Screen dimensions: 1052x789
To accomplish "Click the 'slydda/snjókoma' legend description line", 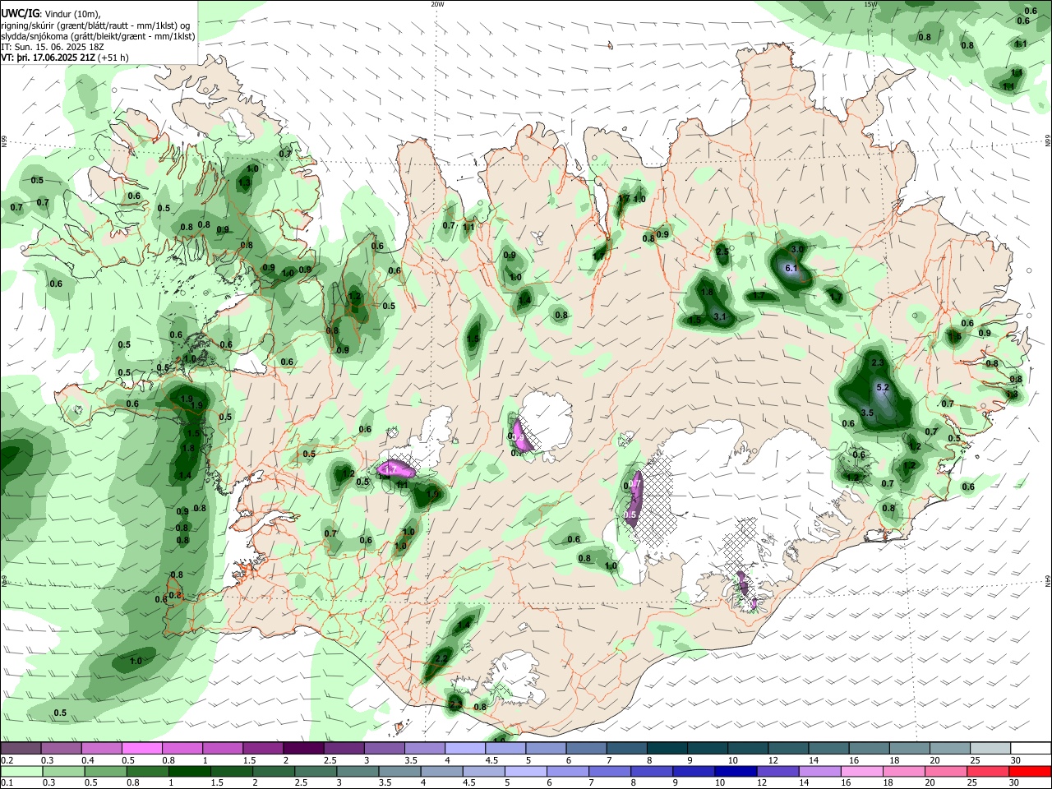I will 97,36.
